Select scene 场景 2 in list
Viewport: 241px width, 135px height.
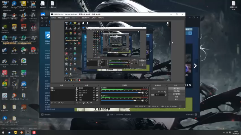(62, 90)
